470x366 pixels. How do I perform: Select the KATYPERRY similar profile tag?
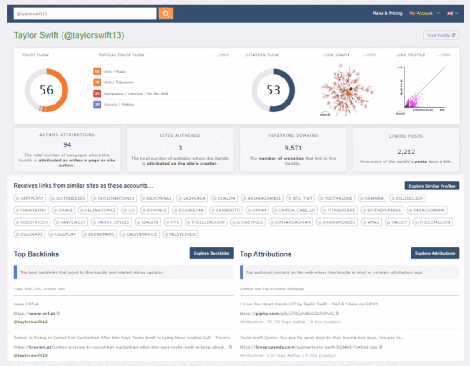pyautogui.click(x=30, y=199)
